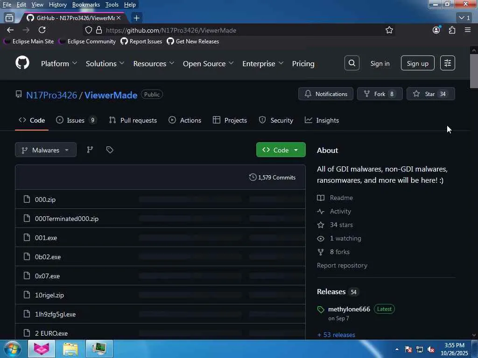Open the appearance settings sliders icon
Screen dimensions: 478x358
pyautogui.click(x=448, y=63)
